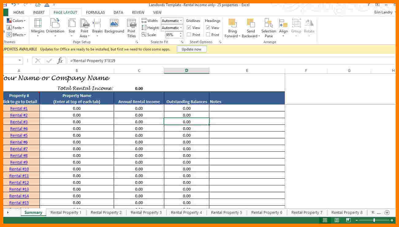The height and width of the screenshot is (227, 399).
Task: Open the theme Colors dropdown
Action: [16, 21]
